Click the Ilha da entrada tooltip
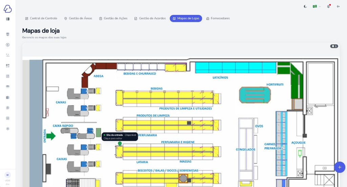347x187 pixels. click(120, 137)
